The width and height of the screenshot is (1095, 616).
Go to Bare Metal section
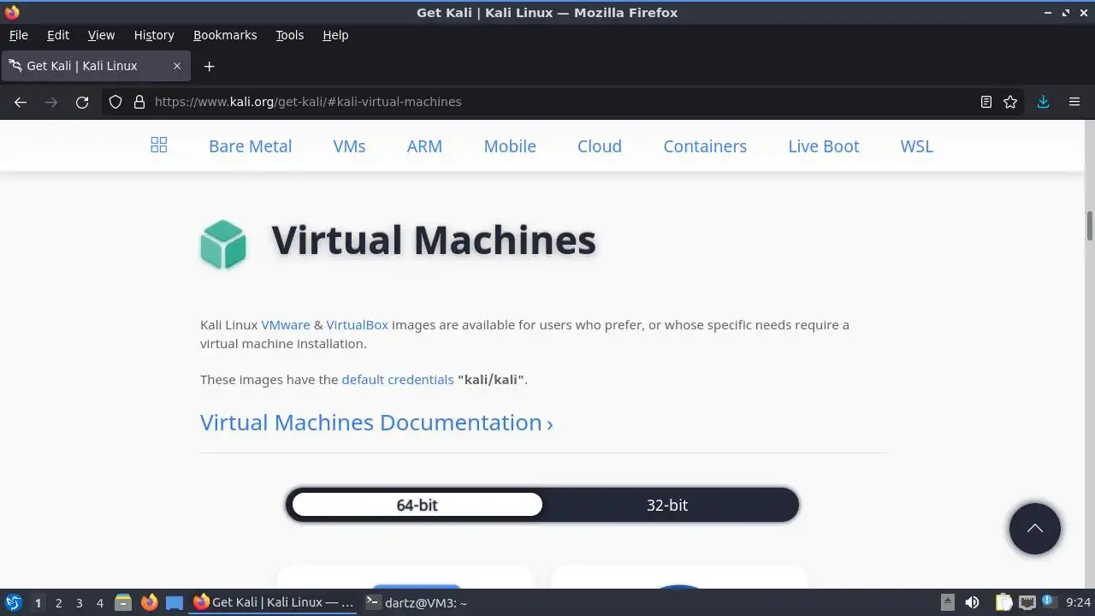pyautogui.click(x=251, y=146)
